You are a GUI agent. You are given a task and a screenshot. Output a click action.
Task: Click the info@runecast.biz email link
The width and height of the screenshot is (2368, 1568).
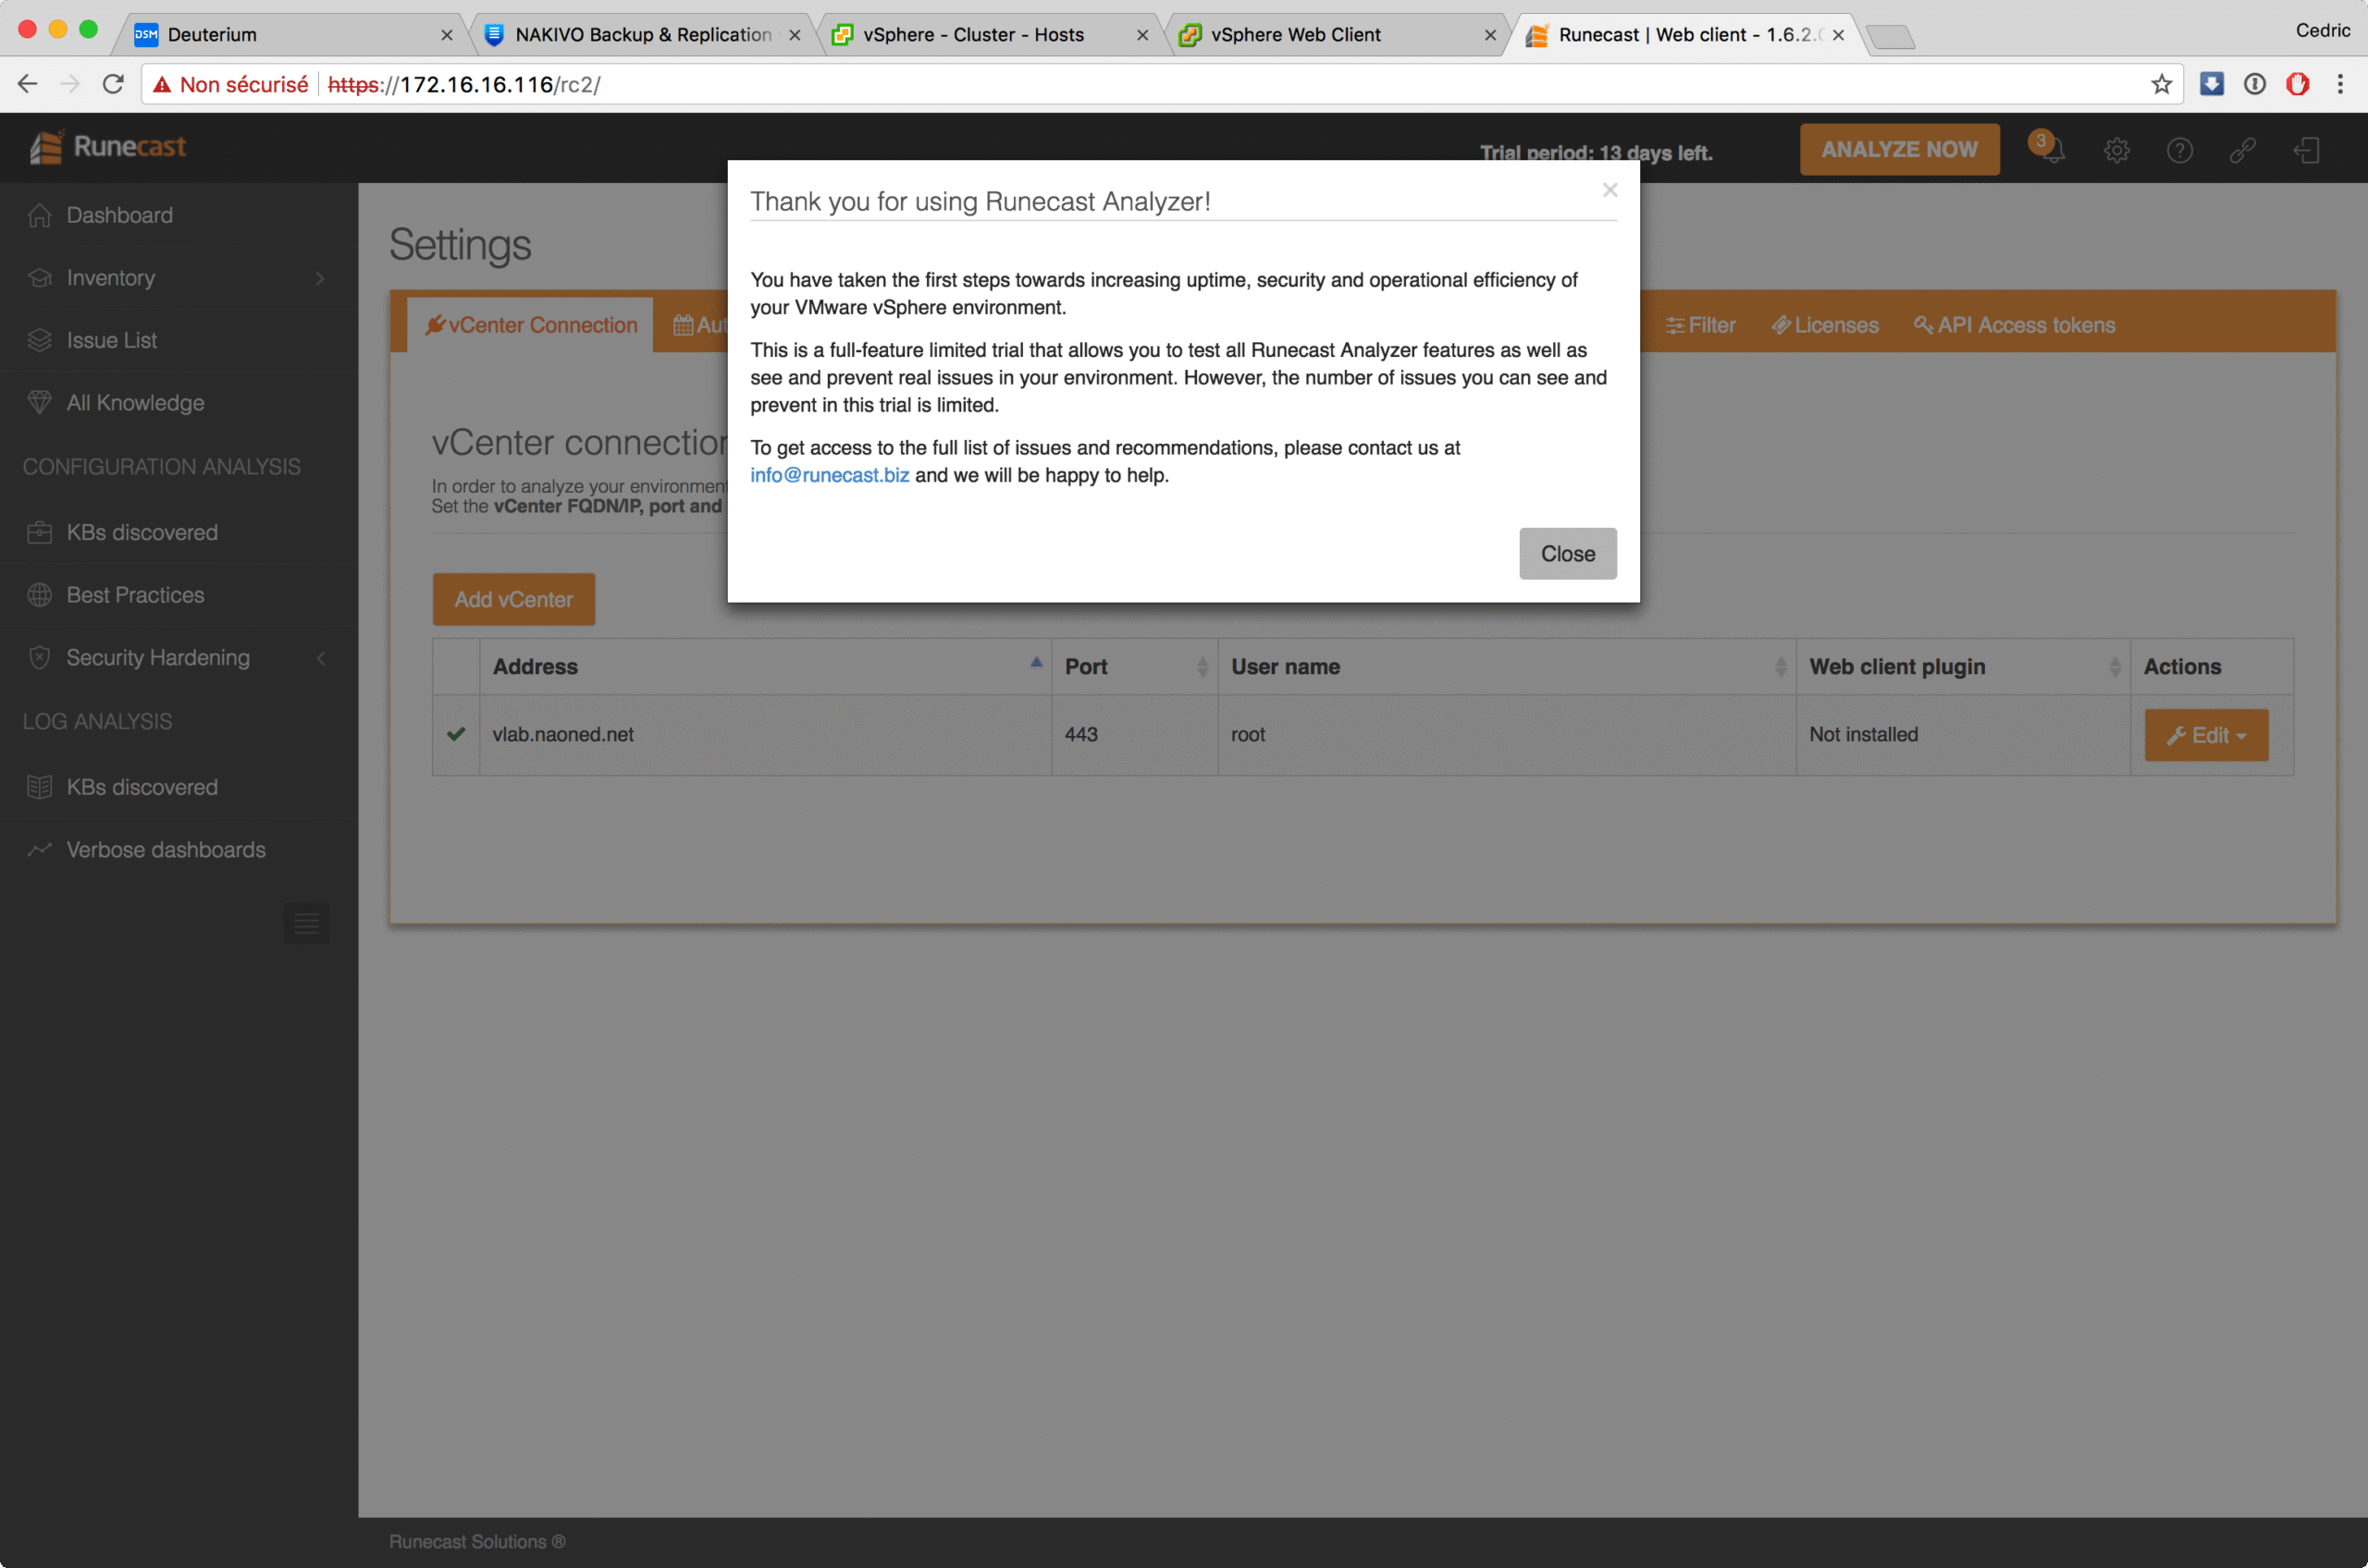(x=830, y=475)
